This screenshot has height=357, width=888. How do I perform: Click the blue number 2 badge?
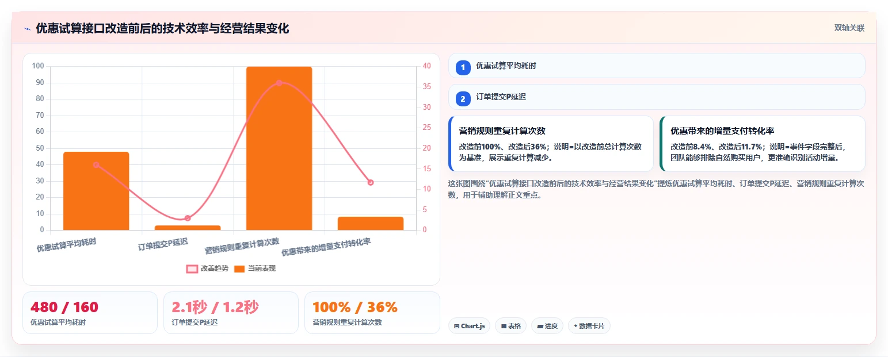click(463, 99)
